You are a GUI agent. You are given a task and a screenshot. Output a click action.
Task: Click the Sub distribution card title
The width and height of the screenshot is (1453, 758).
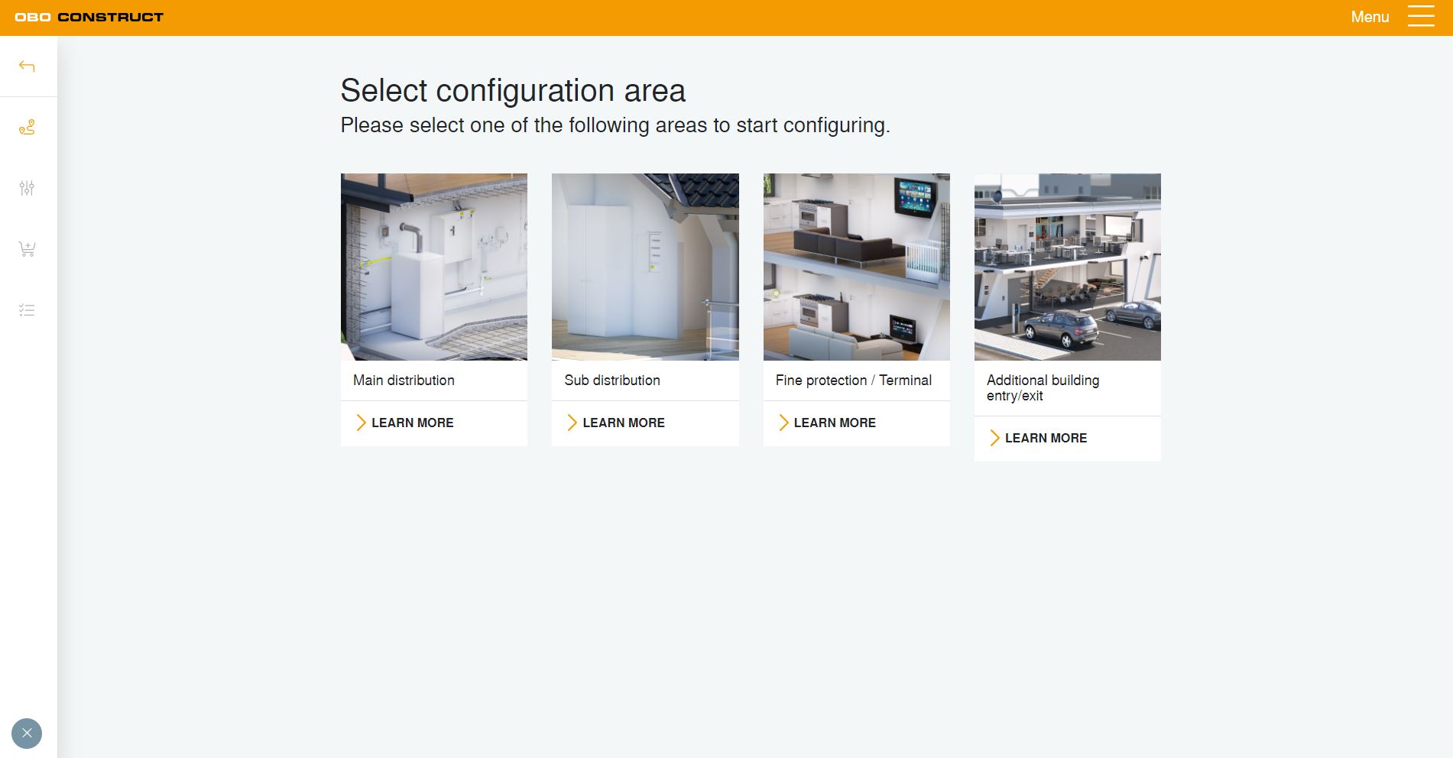pyautogui.click(x=611, y=381)
